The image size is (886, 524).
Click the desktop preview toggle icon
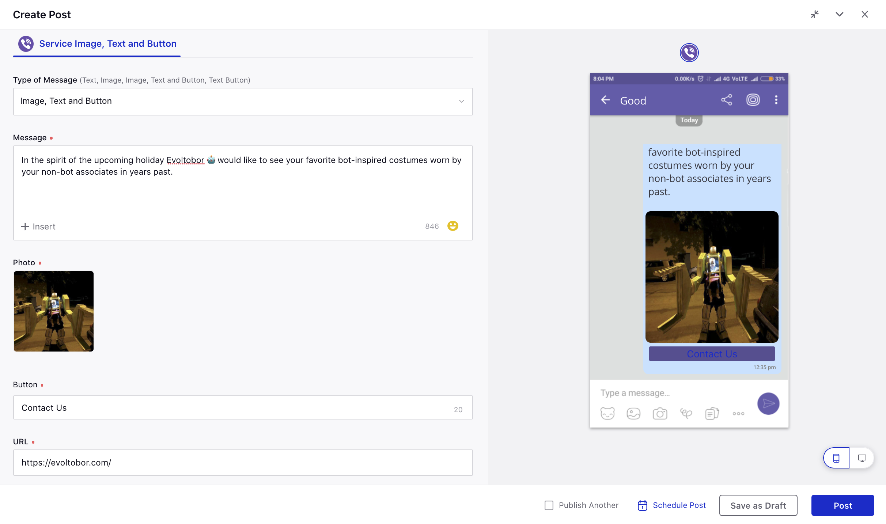coord(862,458)
